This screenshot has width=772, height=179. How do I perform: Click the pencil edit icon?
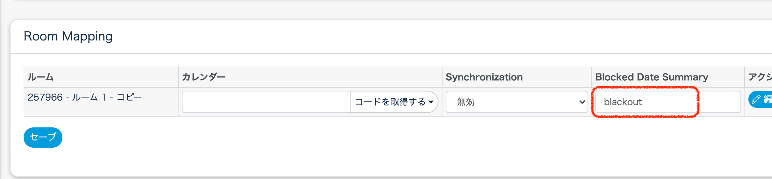click(x=756, y=99)
